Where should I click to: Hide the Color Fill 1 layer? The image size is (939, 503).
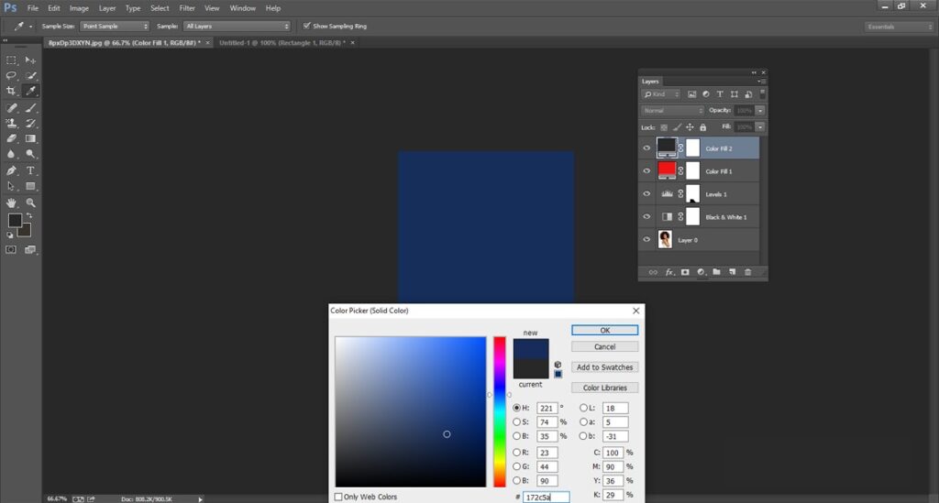click(x=646, y=171)
